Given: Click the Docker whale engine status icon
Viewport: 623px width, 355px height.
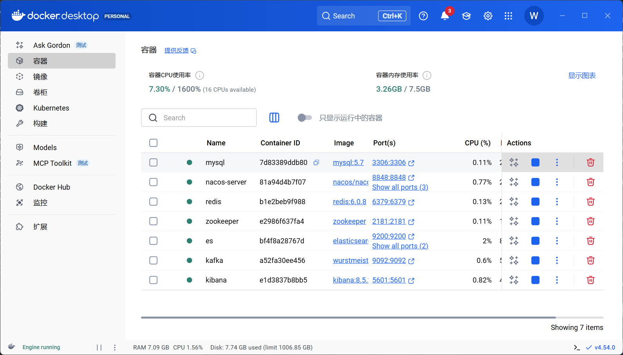Looking at the screenshot, I should click(12, 347).
